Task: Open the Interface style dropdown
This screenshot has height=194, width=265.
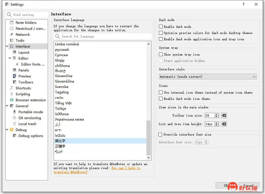Action: click(208, 77)
